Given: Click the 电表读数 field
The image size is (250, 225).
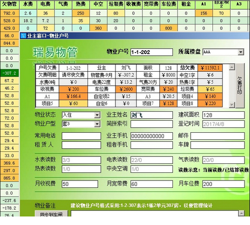Looking at the screenshot, I should 151,160.
